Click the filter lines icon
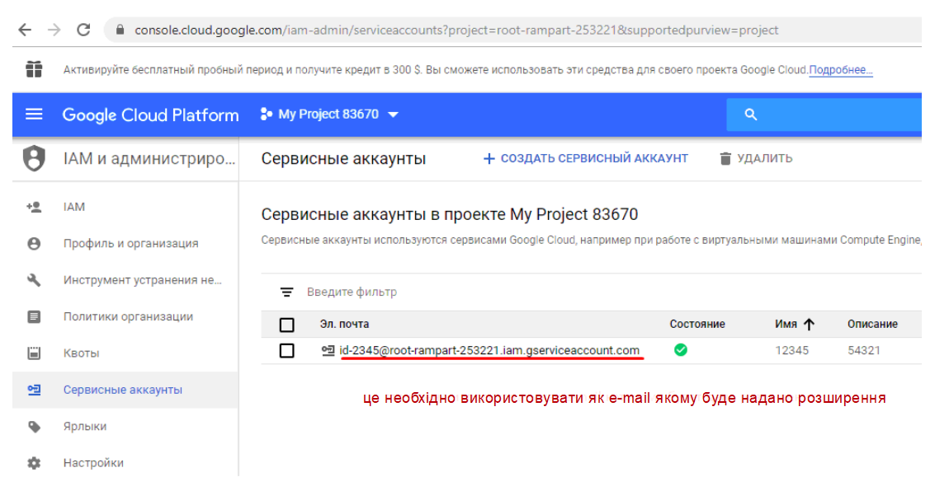Image resolution: width=935 pixels, height=491 pixels. click(287, 292)
